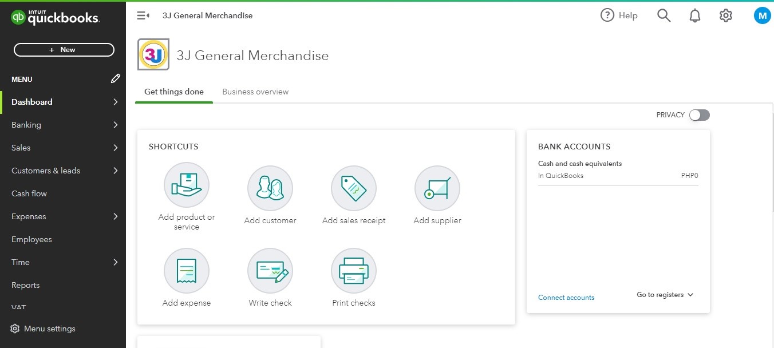Toggle the Privacy switch on
Image resolution: width=774 pixels, height=348 pixels.
point(699,115)
